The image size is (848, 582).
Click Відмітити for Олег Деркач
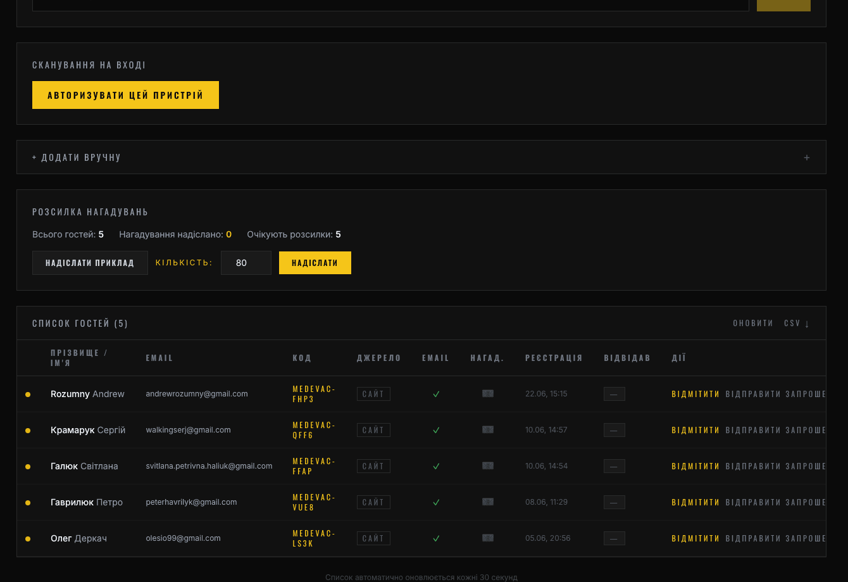[695, 538]
